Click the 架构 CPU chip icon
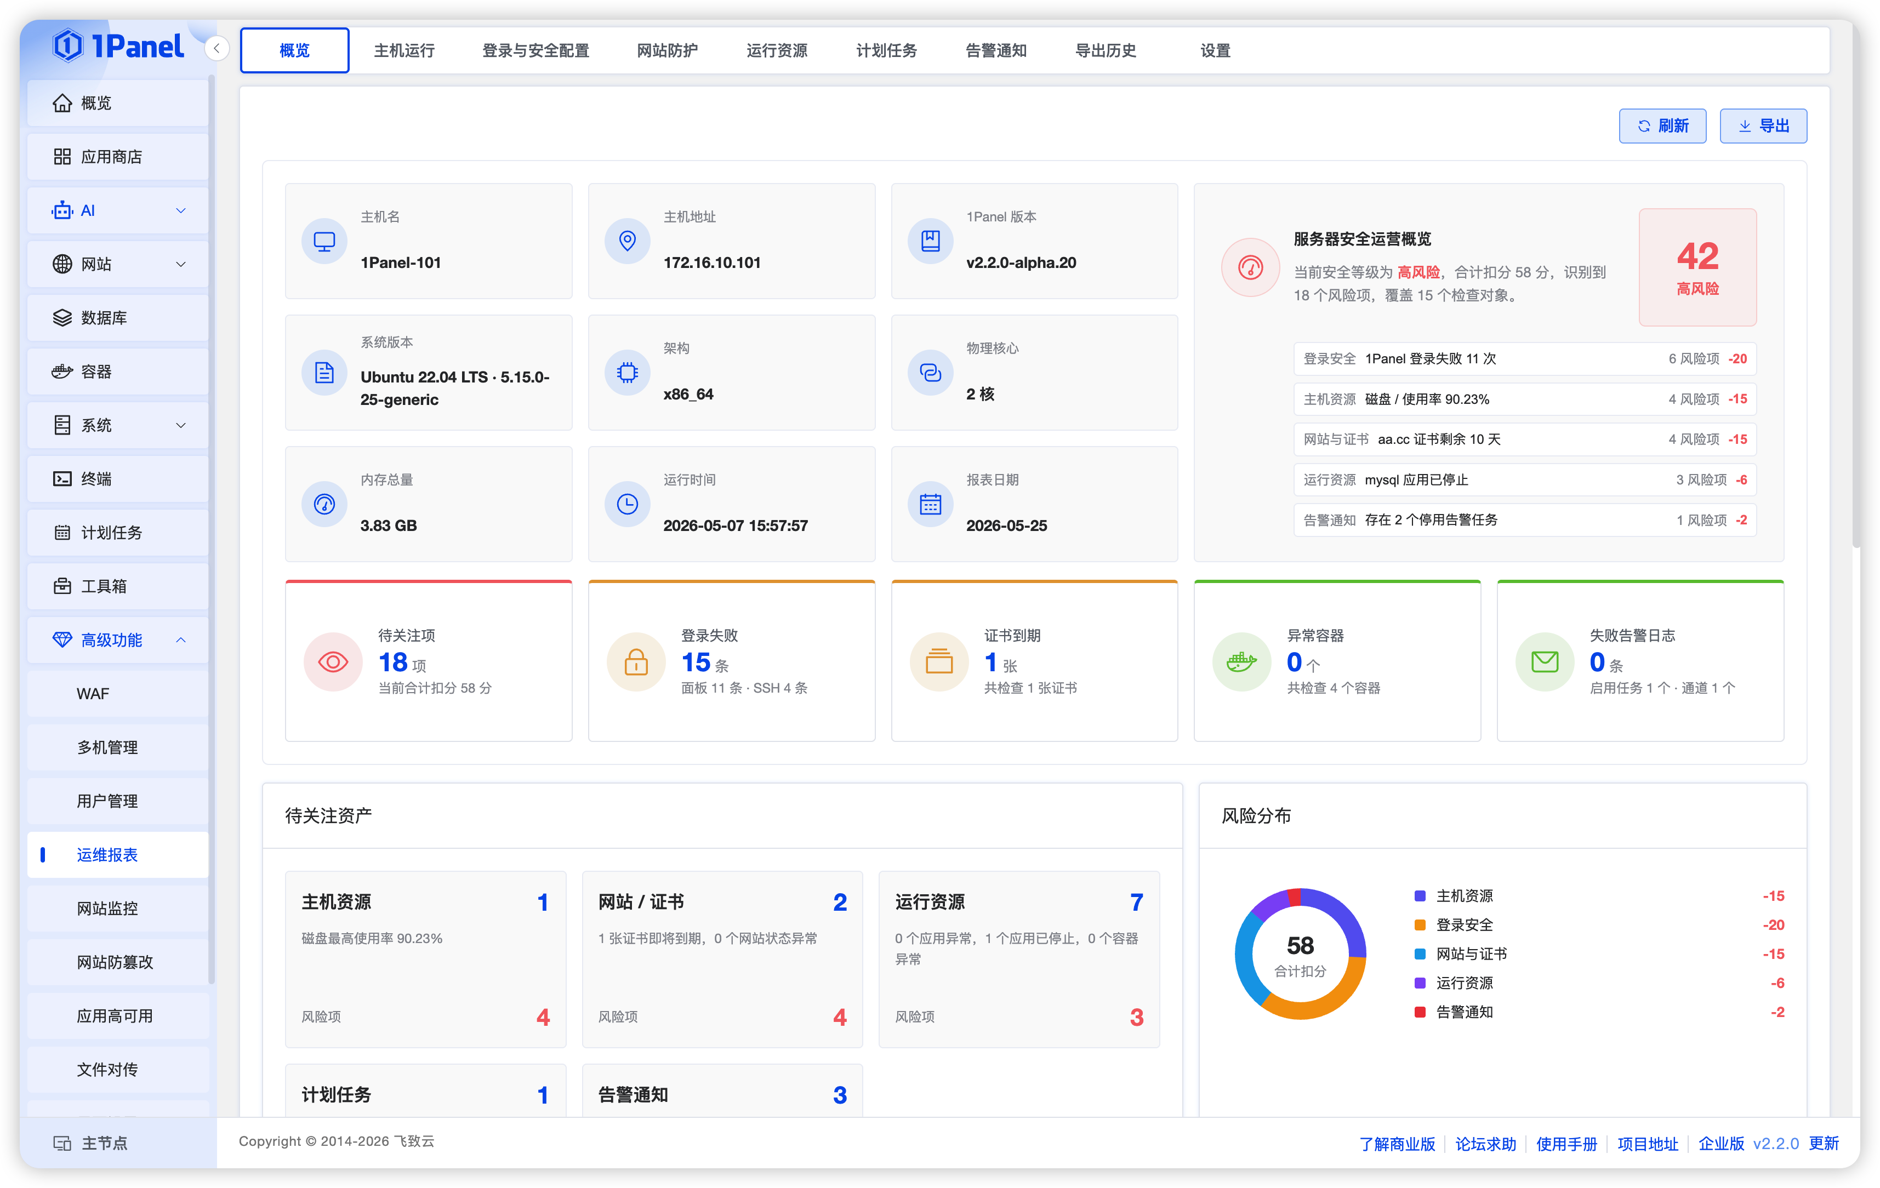Screen dimensions: 1880x1188 click(x=627, y=372)
